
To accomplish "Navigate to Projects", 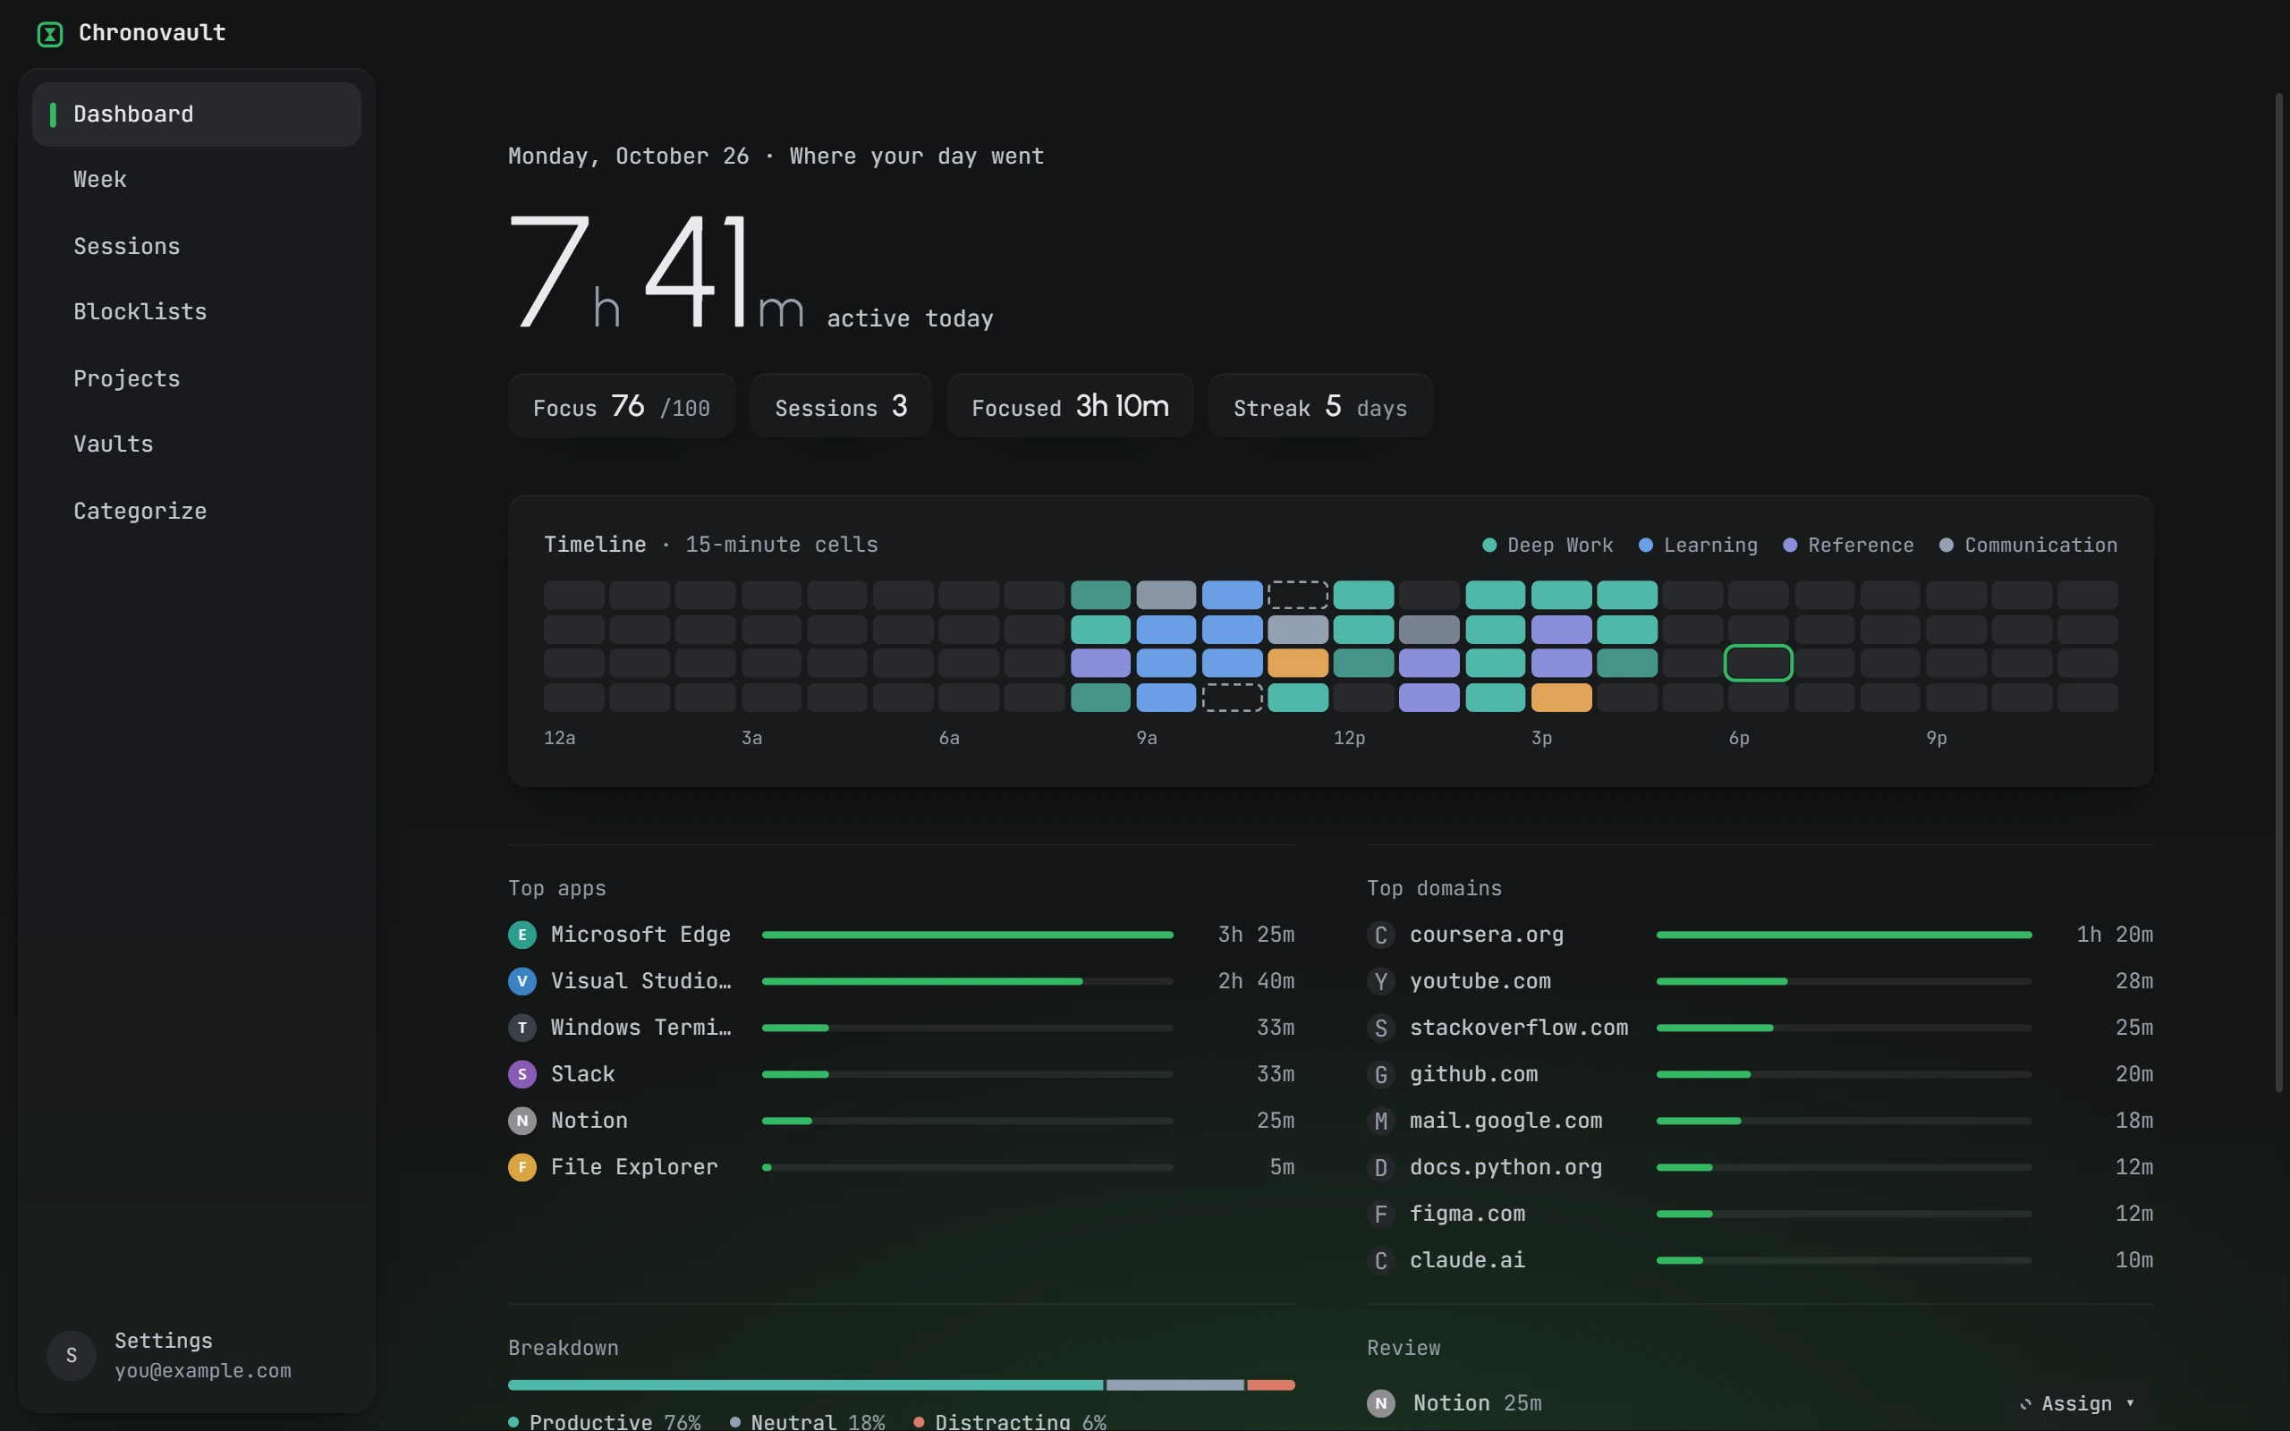I will tap(196, 378).
